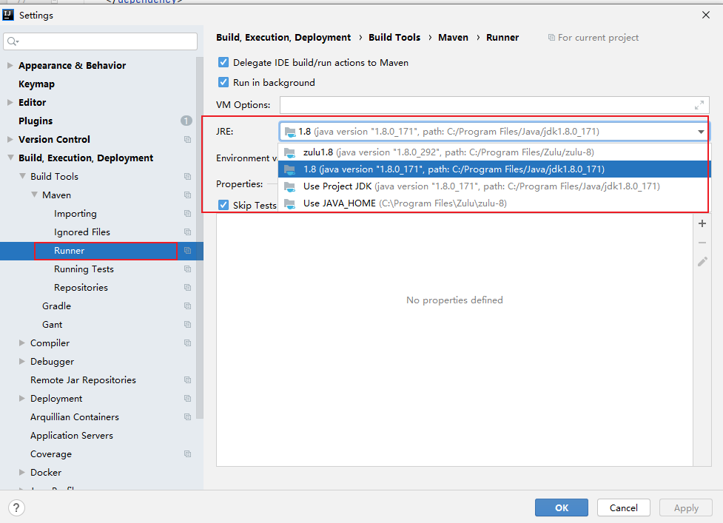
Task: Click the settings tree vertical scrollbar
Action: [x=199, y=237]
